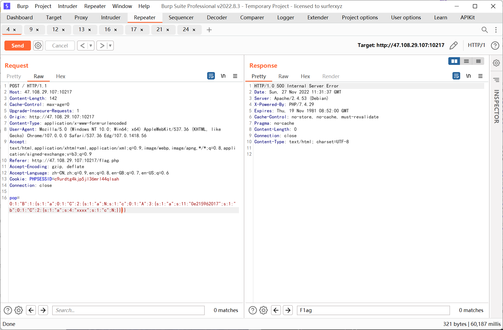Viewport: 503px width, 330px height.
Task: Switch to Repeater tab 13
Action: (82, 29)
